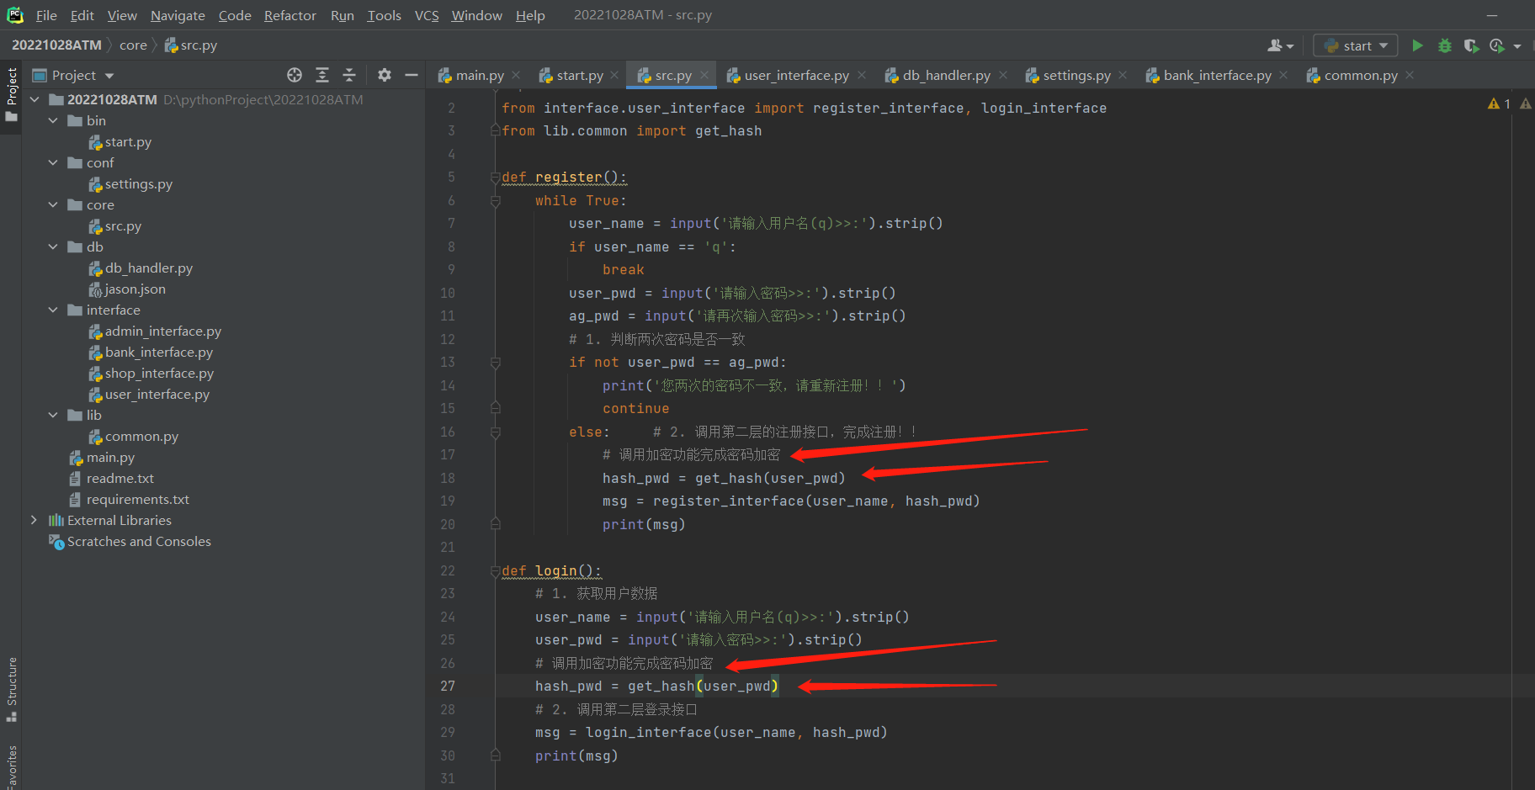Close the start.py tab
The width and height of the screenshot is (1535, 790).
615,75
